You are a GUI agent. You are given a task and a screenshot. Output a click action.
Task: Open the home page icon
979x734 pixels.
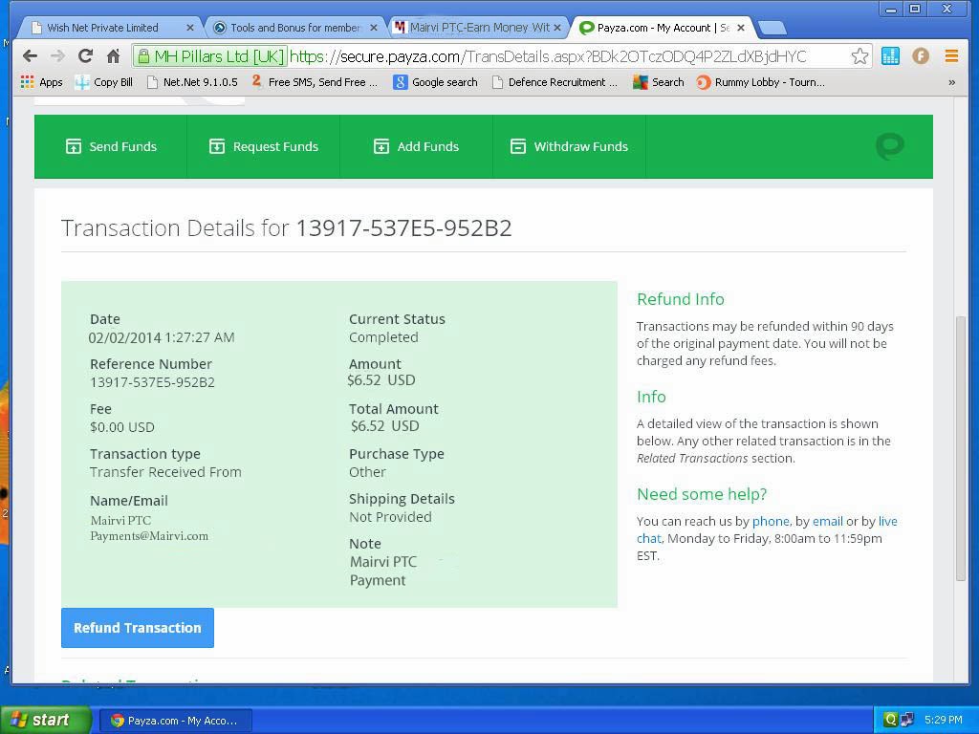(x=113, y=56)
